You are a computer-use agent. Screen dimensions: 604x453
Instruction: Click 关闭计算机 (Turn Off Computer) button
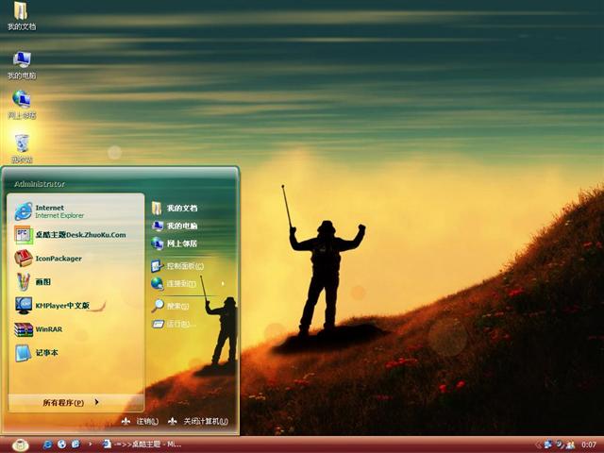198,421
